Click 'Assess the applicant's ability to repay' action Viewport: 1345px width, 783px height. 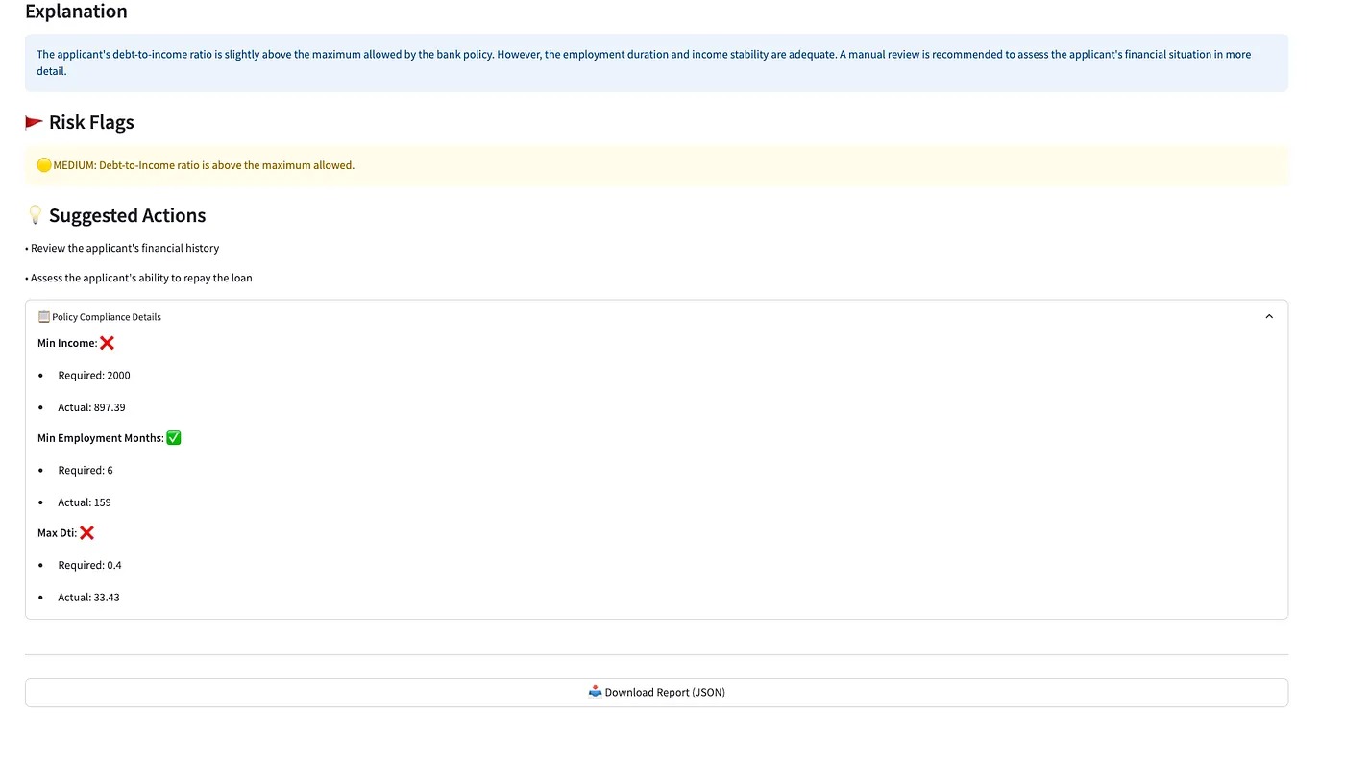point(141,278)
